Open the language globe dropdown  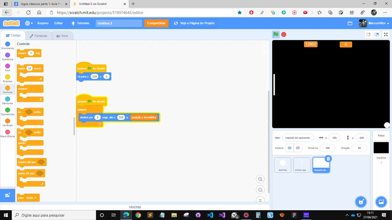tap(29, 23)
